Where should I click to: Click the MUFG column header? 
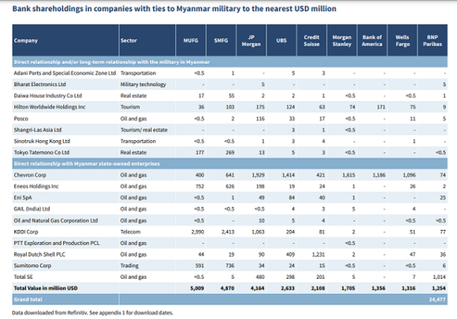(x=191, y=40)
